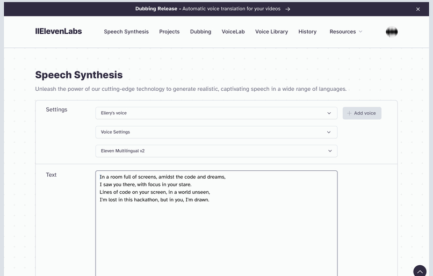
Task: Open VoiceLab from the nav bar
Action: (233, 32)
